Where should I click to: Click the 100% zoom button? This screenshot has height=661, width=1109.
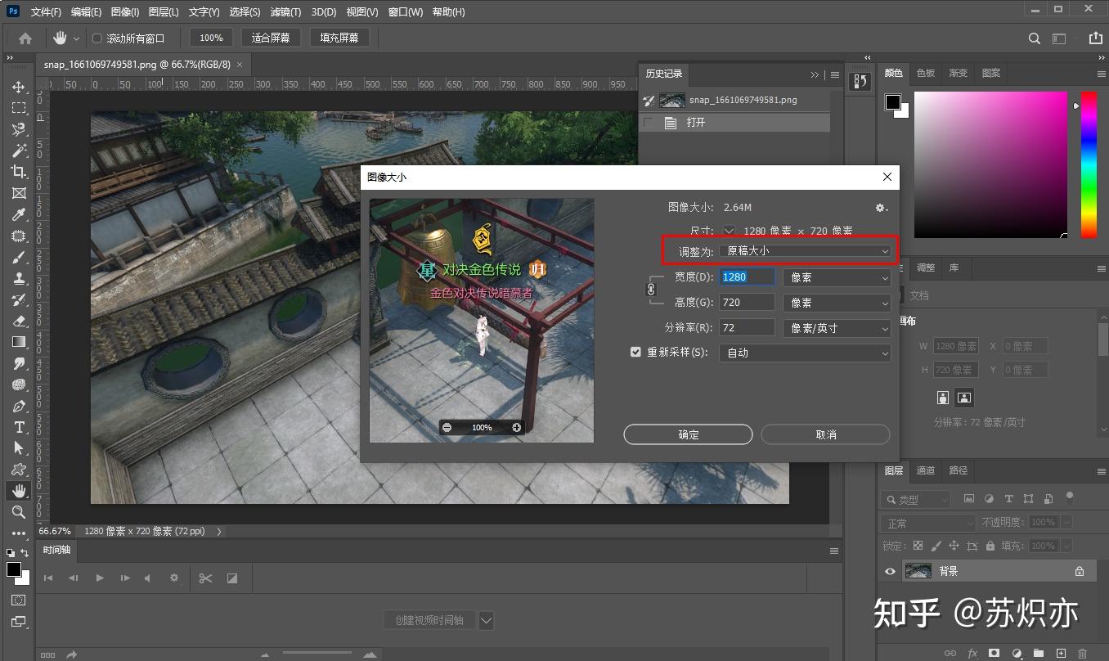coord(212,38)
